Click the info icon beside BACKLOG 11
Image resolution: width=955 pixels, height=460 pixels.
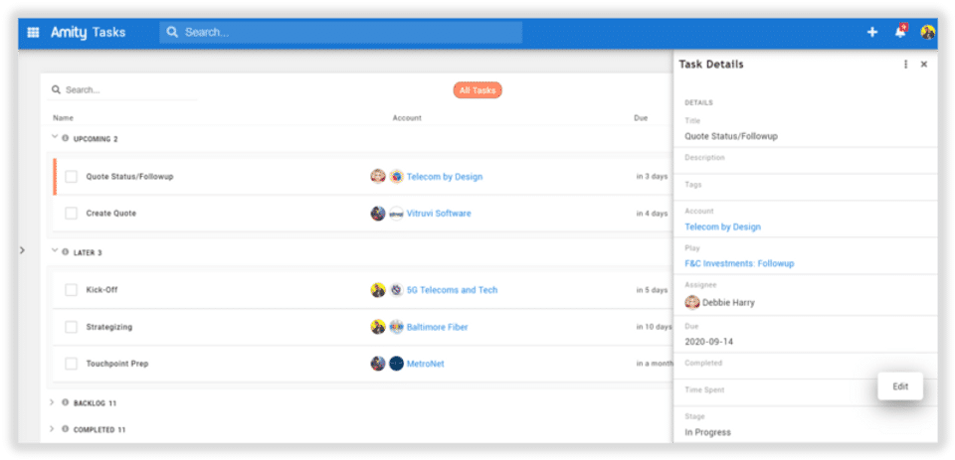[66, 402]
